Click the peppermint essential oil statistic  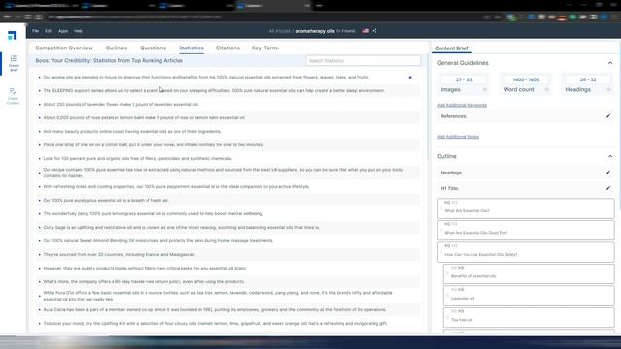click(x=176, y=186)
